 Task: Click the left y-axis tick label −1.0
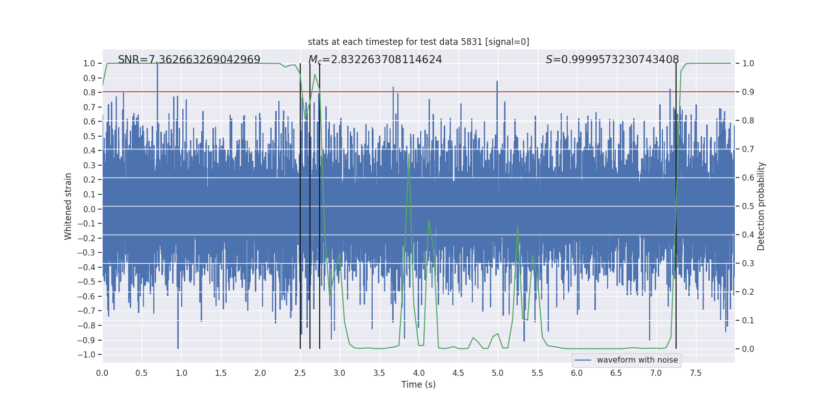coord(86,354)
